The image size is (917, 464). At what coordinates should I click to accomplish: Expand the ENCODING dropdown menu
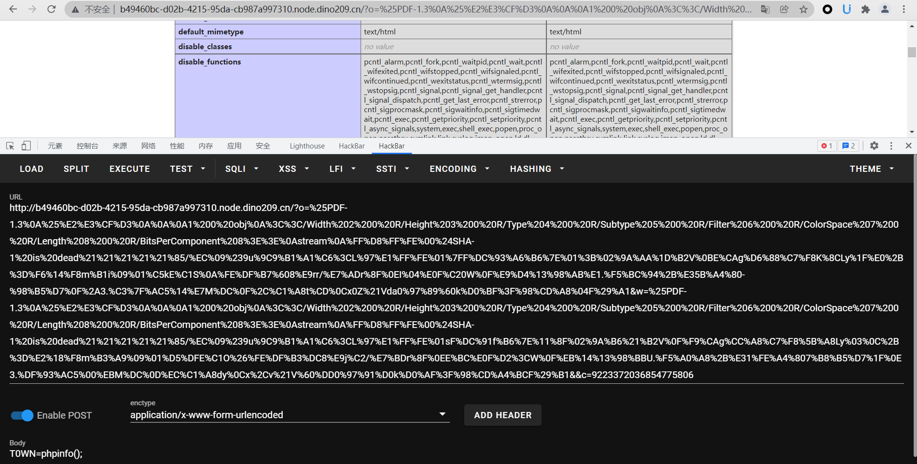pyautogui.click(x=459, y=169)
